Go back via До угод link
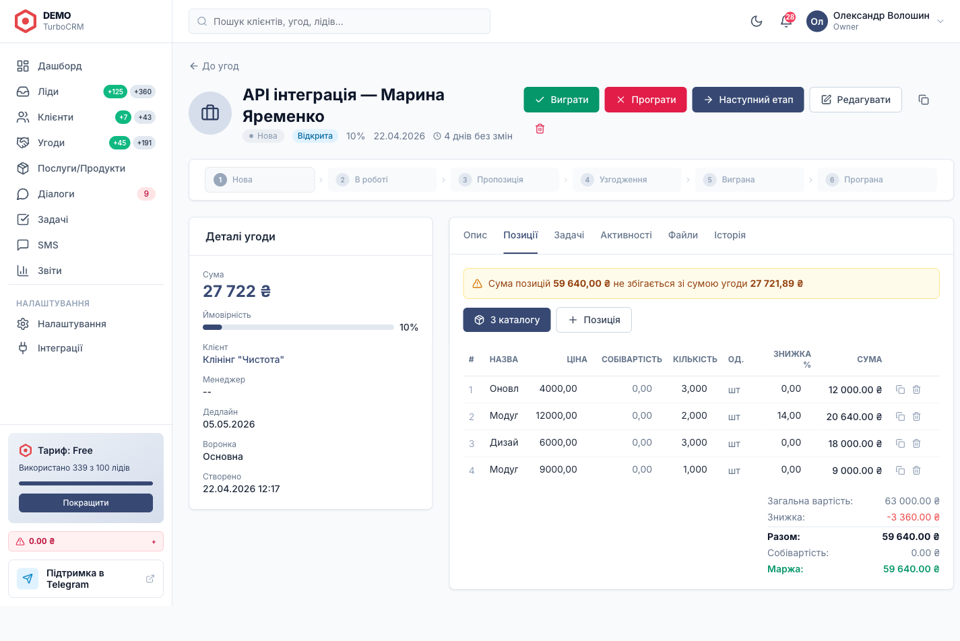960x641 pixels. 214,66
